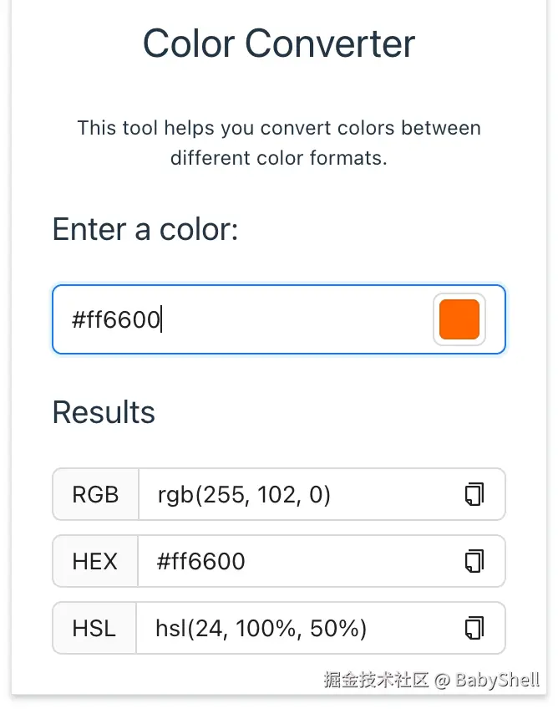The image size is (558, 709).
Task: Click the 'This tool helps you convert' line
Action: click(x=279, y=129)
